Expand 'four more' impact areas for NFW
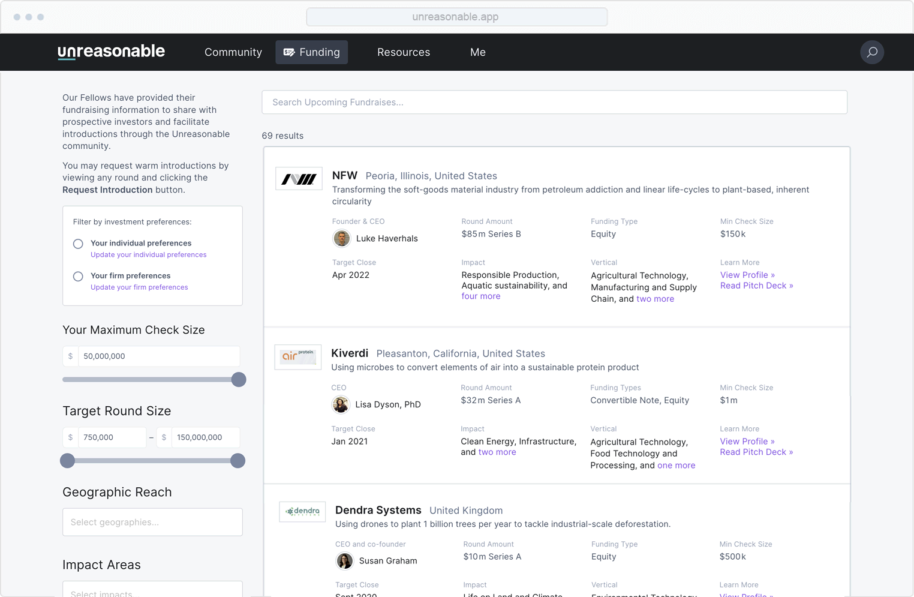This screenshot has height=597, width=914. (480, 296)
